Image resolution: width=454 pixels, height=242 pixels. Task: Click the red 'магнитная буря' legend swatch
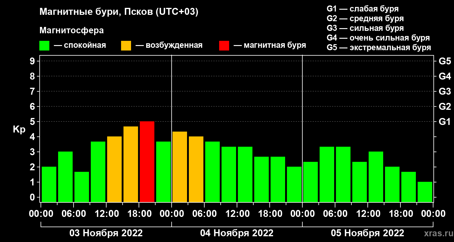(x=224, y=46)
